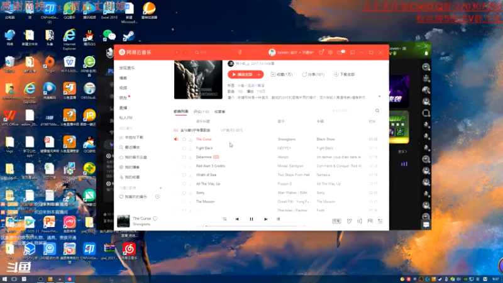Image resolution: width=503 pixels, height=283 pixels.
Task: Switch to 收藏者 tab
Action: [x=219, y=112]
